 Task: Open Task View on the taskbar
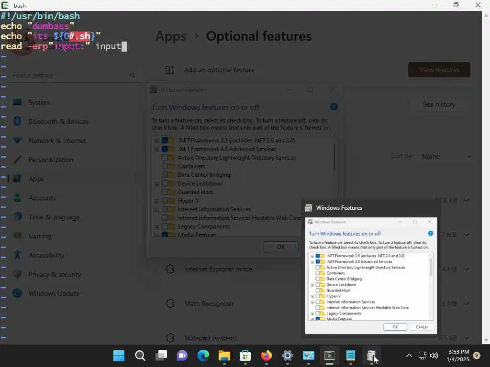point(161,356)
